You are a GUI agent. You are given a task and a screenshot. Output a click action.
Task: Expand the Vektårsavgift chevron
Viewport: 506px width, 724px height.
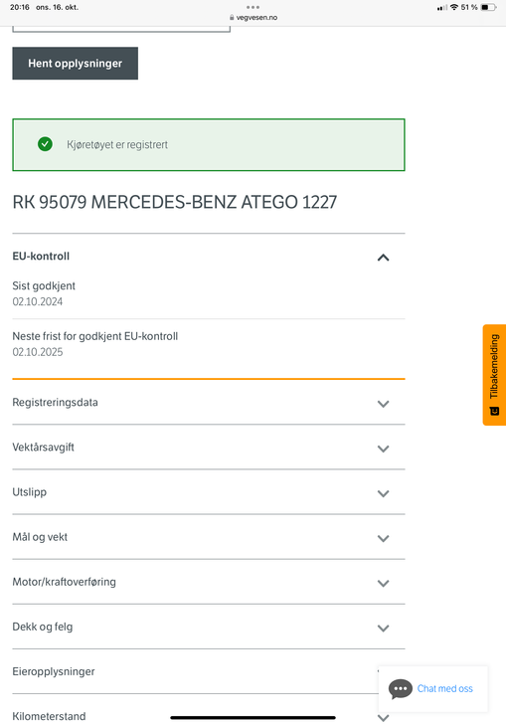point(383,449)
